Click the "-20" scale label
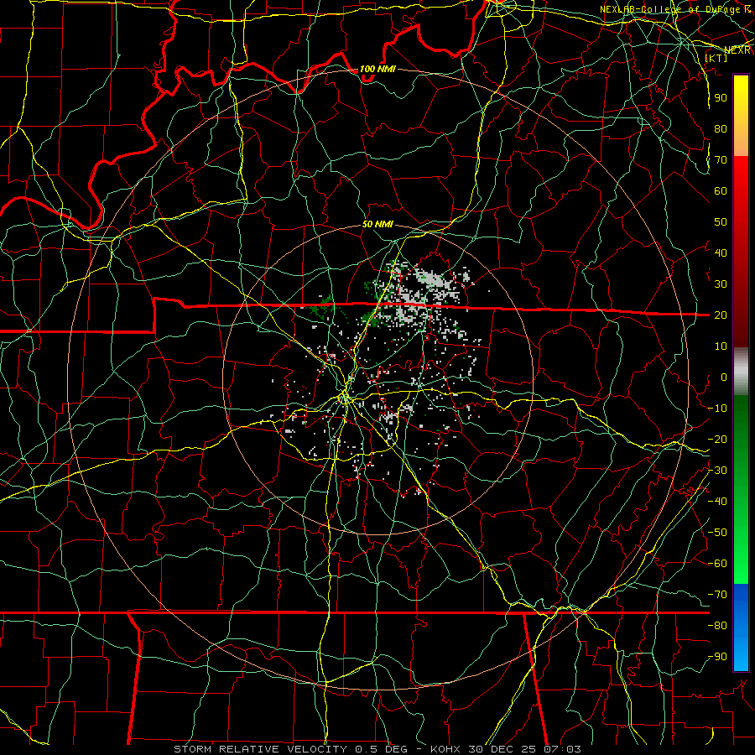 click(717, 440)
